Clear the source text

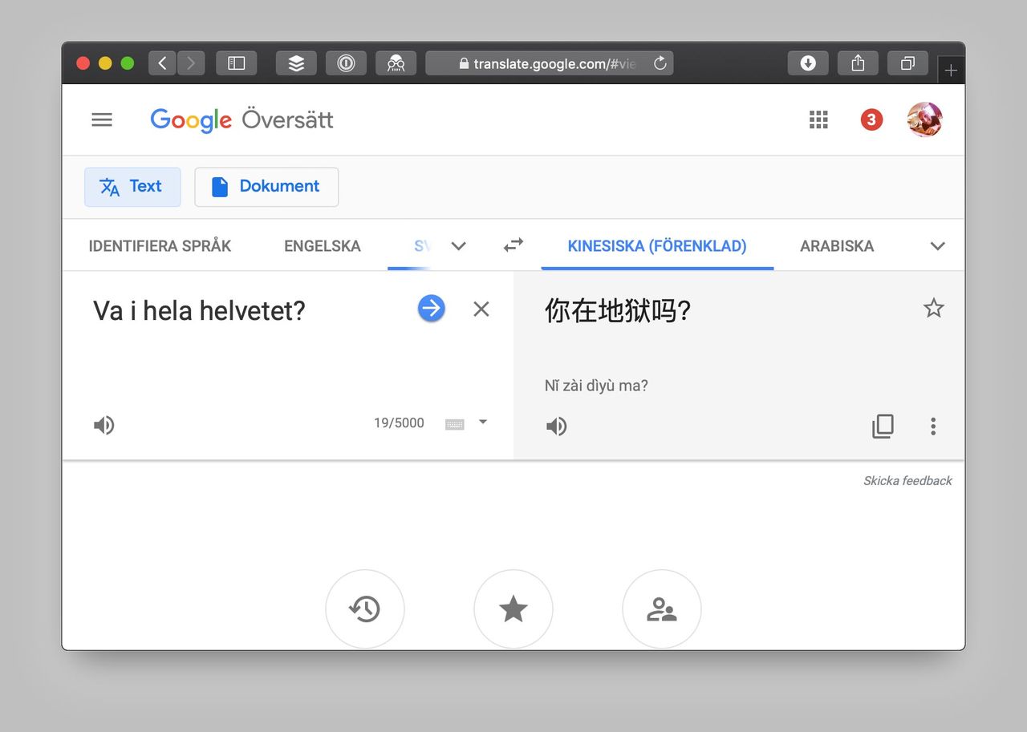pos(481,309)
